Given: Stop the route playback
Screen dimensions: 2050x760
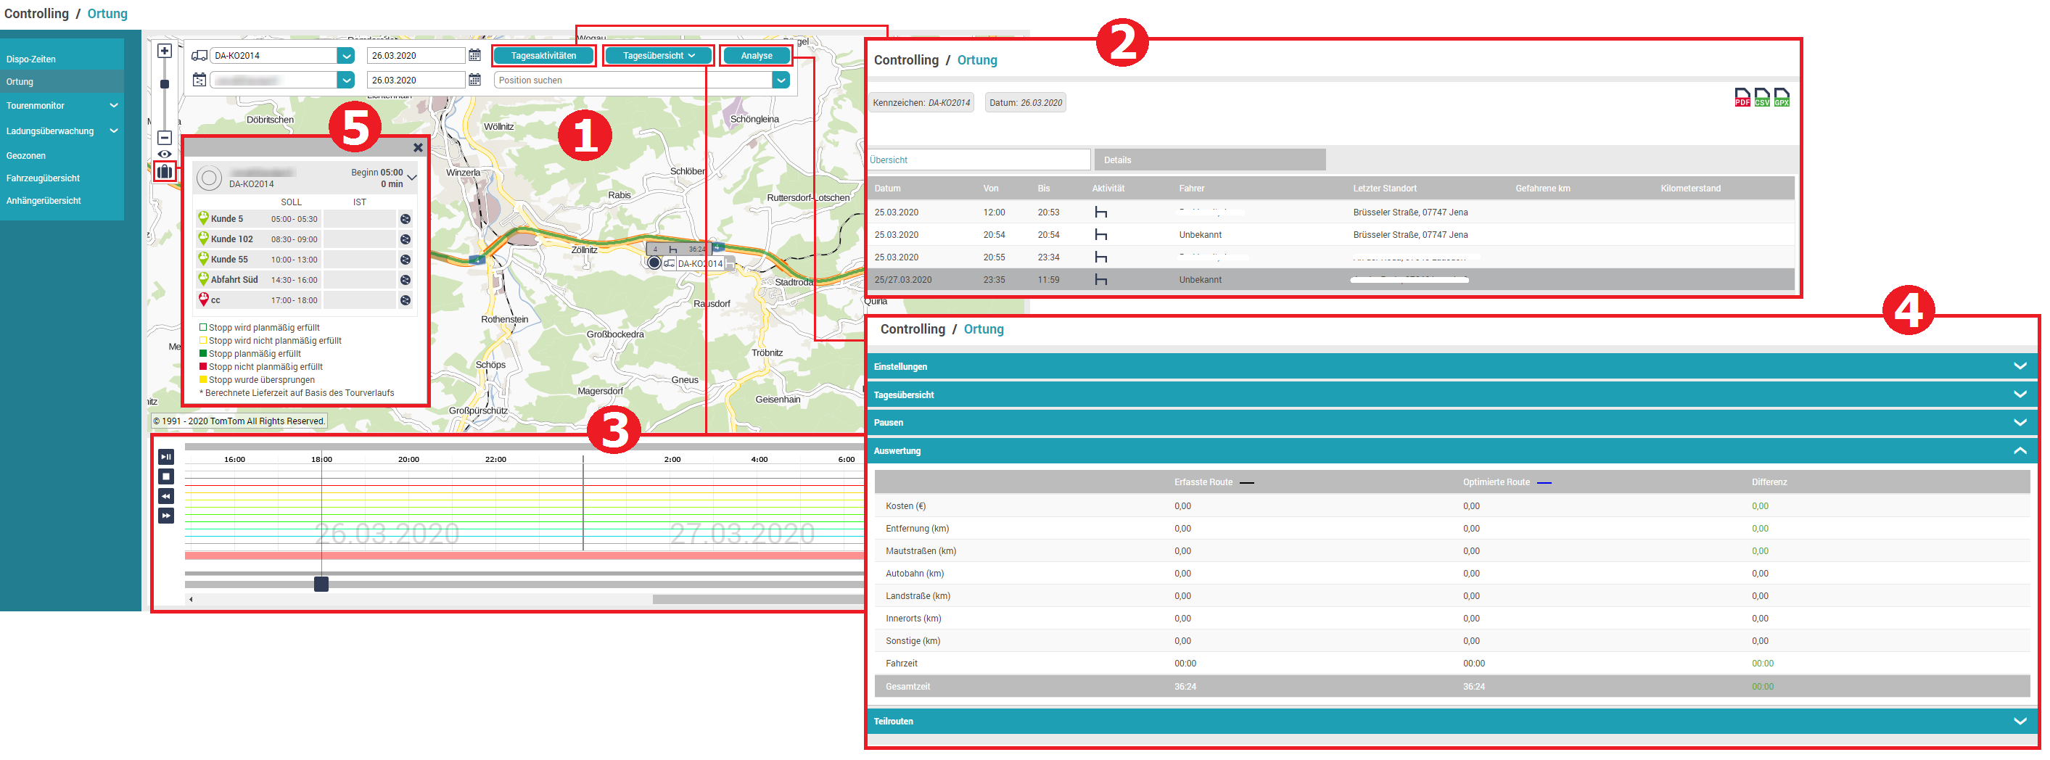Looking at the screenshot, I should tap(165, 477).
